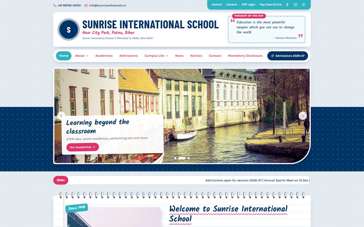Click the sparkle icon on Admissions 2026-27
364x227 pixels.
pyautogui.click(x=272, y=56)
